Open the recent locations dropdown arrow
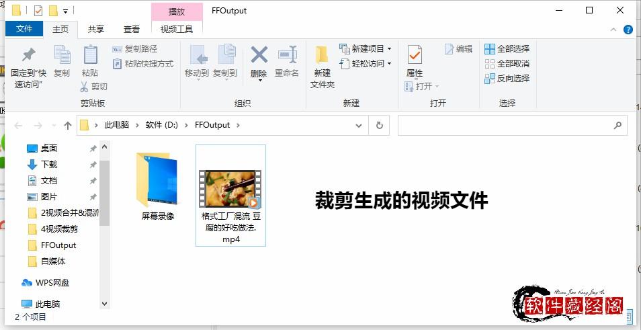641x330 pixels. (54, 126)
